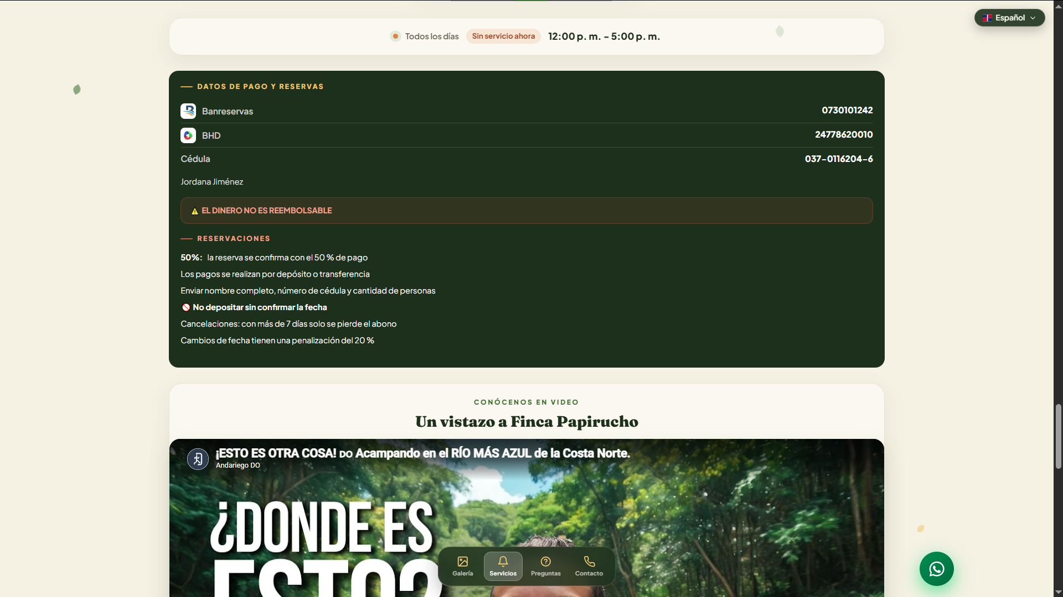Click the 20 % date change penalty line
The height and width of the screenshot is (597, 1063).
click(277, 341)
